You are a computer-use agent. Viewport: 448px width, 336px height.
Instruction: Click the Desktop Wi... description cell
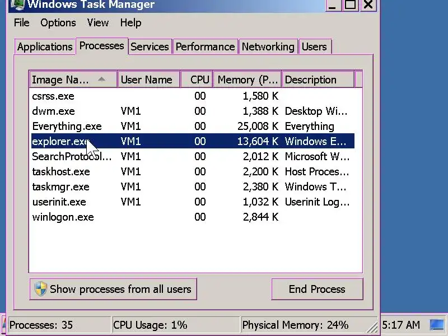(x=316, y=111)
